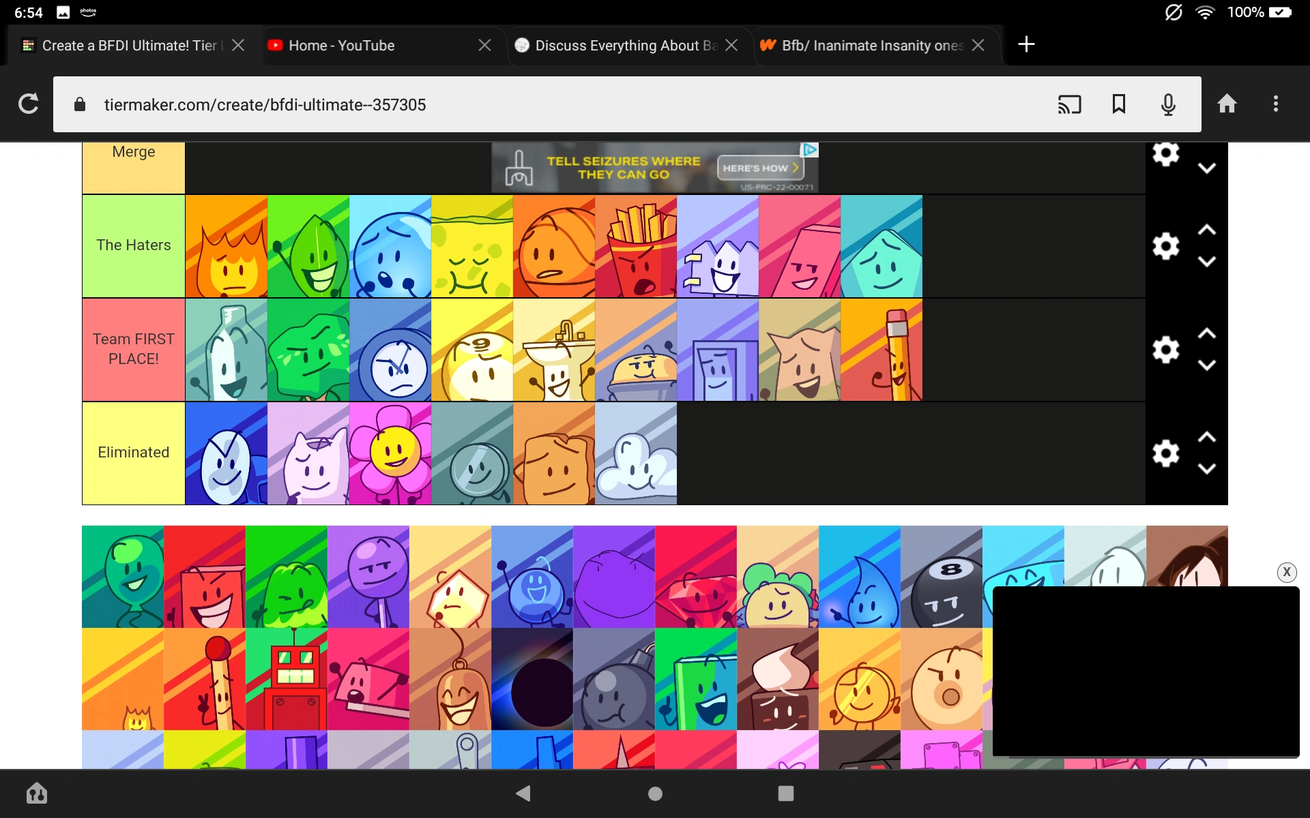Click the browser home icon

click(1227, 104)
